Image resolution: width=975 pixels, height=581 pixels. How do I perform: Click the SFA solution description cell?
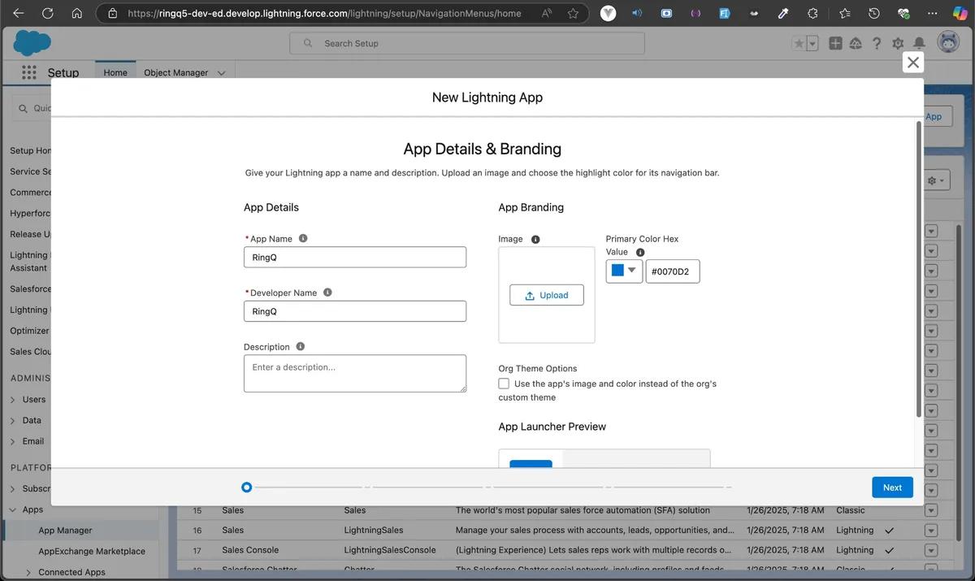point(583,510)
